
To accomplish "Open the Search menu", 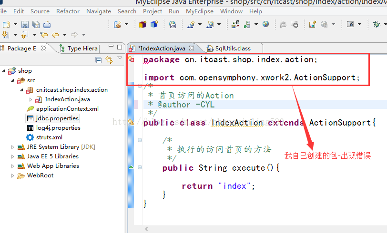I will (x=127, y=11).
